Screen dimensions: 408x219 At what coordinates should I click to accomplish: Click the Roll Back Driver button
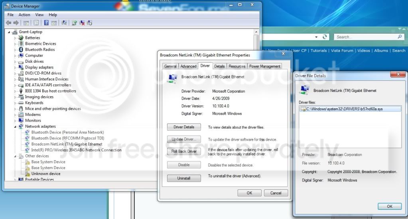tap(184, 151)
